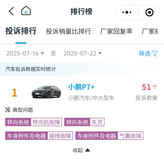This screenshot has width=164, height=159.
Task: Open end date 2025-07-22 dropdown
Action: click(x=83, y=53)
